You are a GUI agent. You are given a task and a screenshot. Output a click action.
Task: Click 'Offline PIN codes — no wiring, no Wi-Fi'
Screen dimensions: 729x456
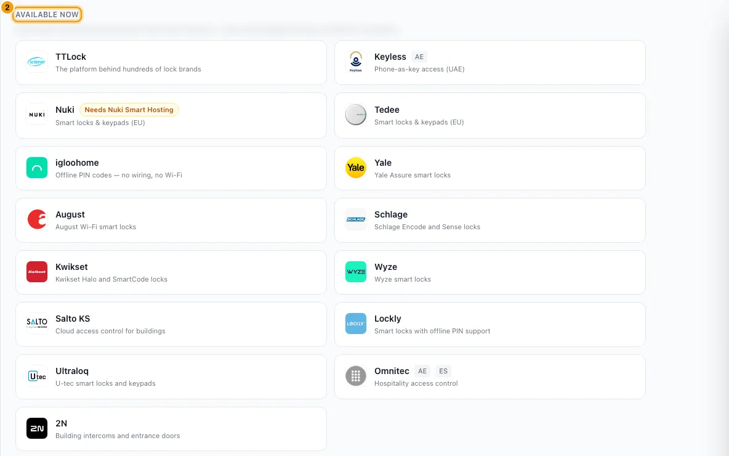tap(119, 175)
